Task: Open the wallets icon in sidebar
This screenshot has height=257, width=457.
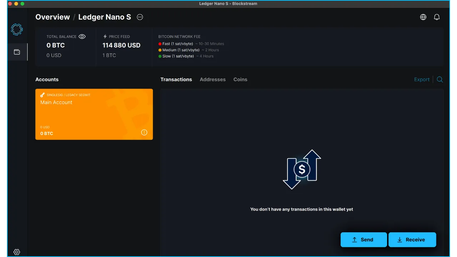Action: click(17, 52)
